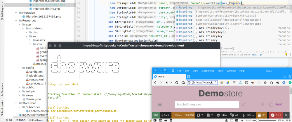Open the browser Edit menu
Screen dimensions: 292x122
point(187,71)
